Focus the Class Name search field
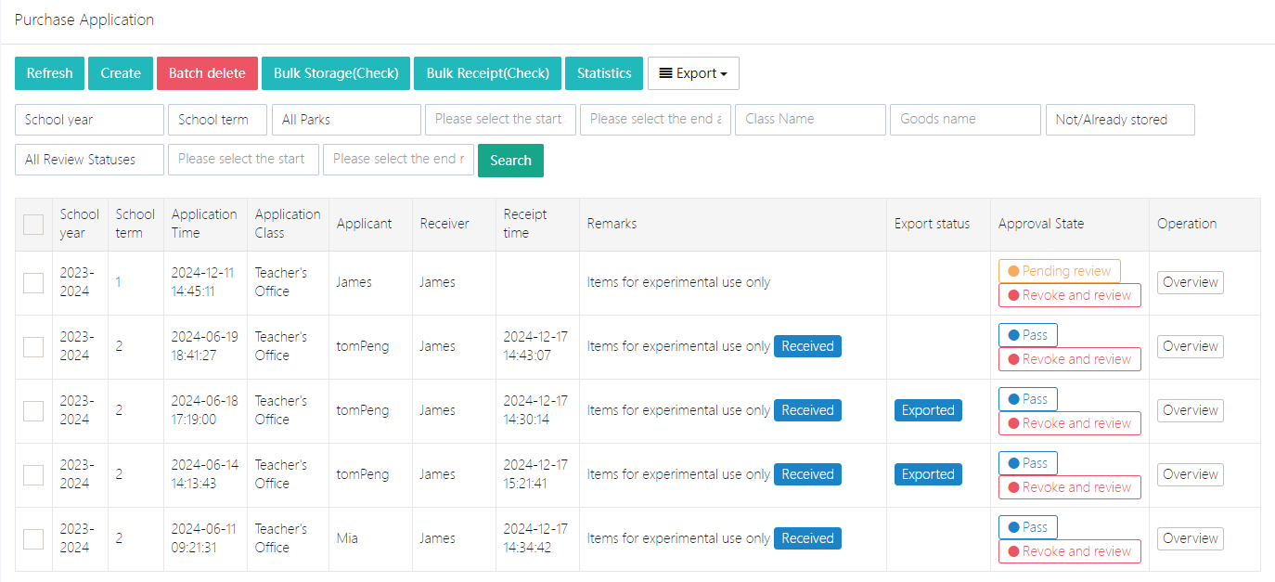 coord(810,120)
